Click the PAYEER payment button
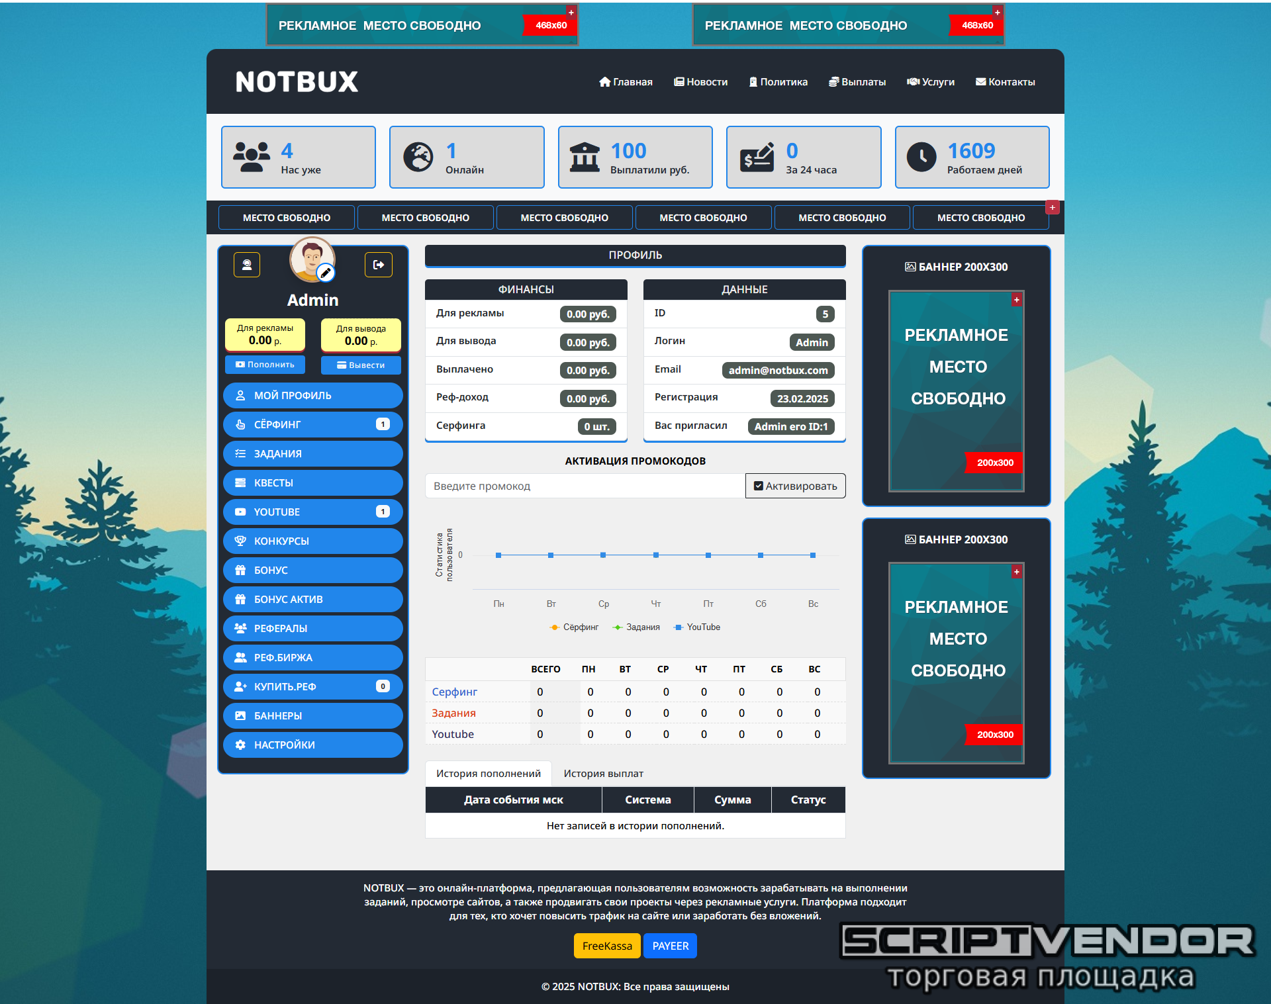1271x1004 pixels. click(x=671, y=946)
